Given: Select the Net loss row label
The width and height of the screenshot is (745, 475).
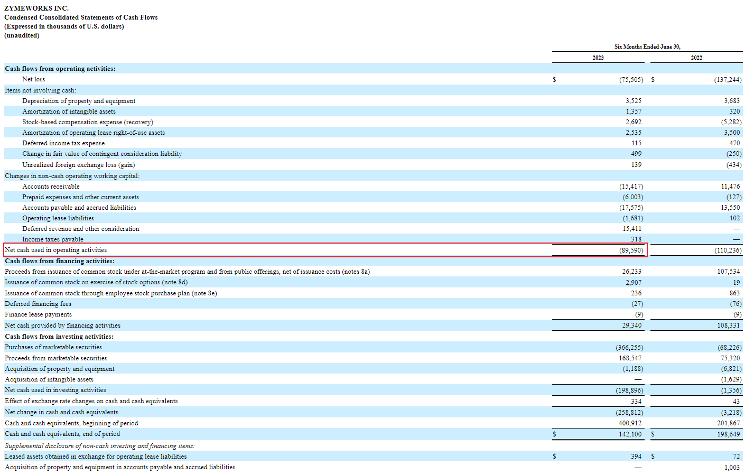Looking at the screenshot, I should pyautogui.click(x=34, y=79).
